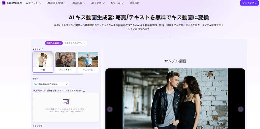Expand the AI 研究＆調査 menu
260x129 pixels.
click(x=57, y=3)
